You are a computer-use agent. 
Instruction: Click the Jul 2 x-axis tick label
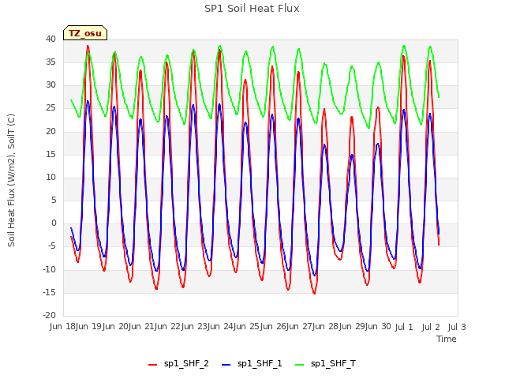click(x=431, y=327)
